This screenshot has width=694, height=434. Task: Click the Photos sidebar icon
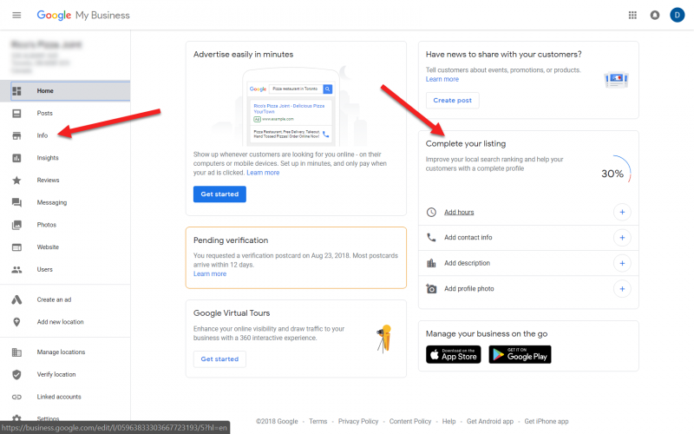click(x=16, y=225)
